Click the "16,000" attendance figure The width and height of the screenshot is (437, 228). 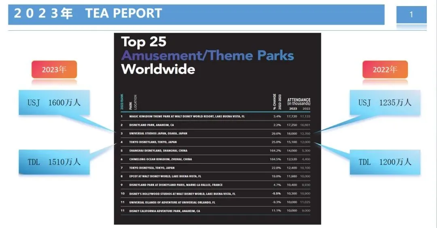(x=292, y=134)
